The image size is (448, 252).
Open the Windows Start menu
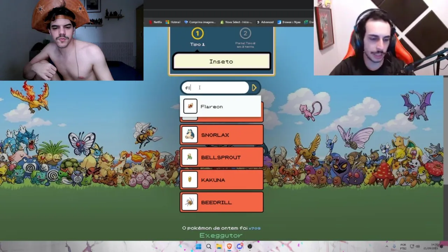[x=198, y=246]
